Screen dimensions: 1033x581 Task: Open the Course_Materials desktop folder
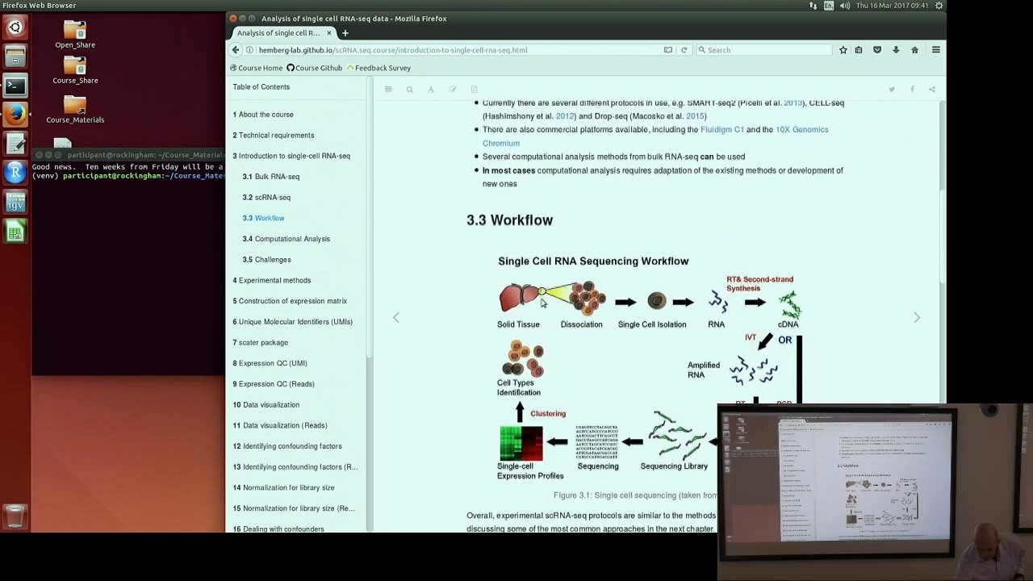[75, 109]
